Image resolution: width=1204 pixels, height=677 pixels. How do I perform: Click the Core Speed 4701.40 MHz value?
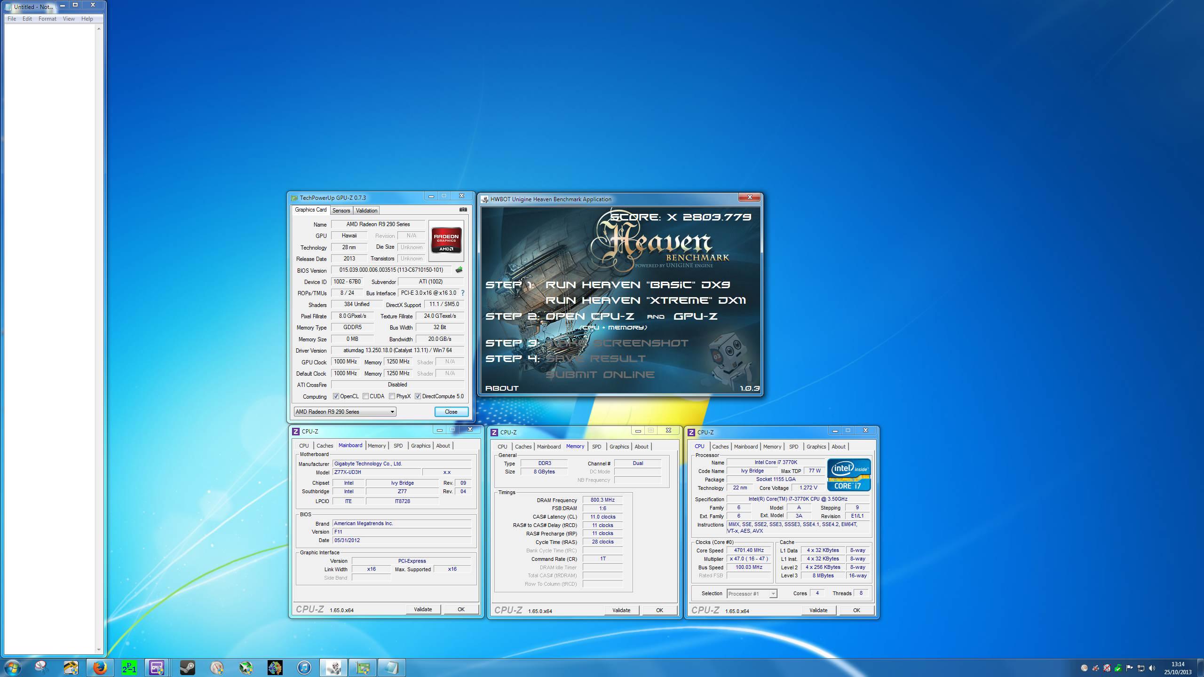[x=749, y=551]
